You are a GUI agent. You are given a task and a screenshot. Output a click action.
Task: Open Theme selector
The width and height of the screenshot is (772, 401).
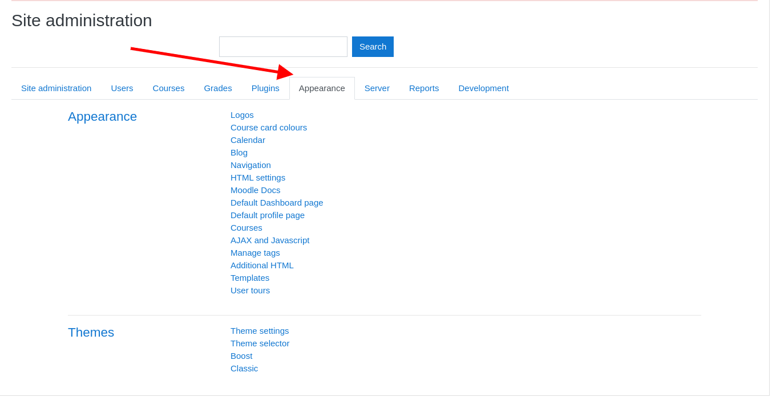[x=260, y=343]
